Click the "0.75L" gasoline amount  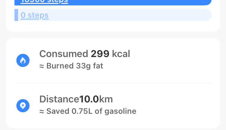82,111
